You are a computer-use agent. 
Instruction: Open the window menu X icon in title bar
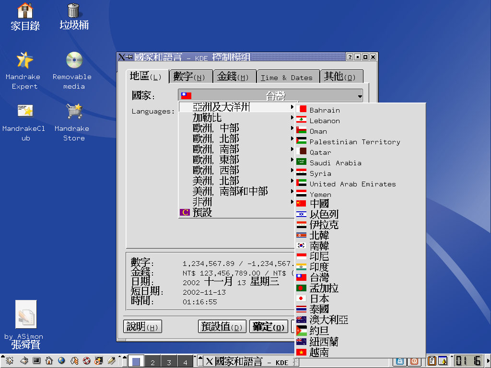tap(121, 57)
